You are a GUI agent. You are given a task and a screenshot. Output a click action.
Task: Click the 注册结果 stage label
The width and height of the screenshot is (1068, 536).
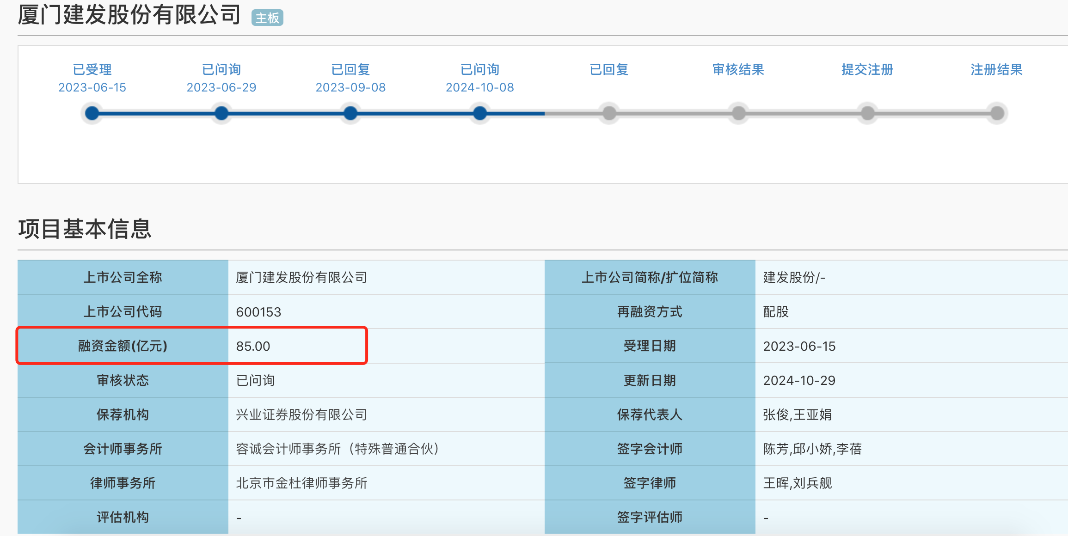coord(996,70)
